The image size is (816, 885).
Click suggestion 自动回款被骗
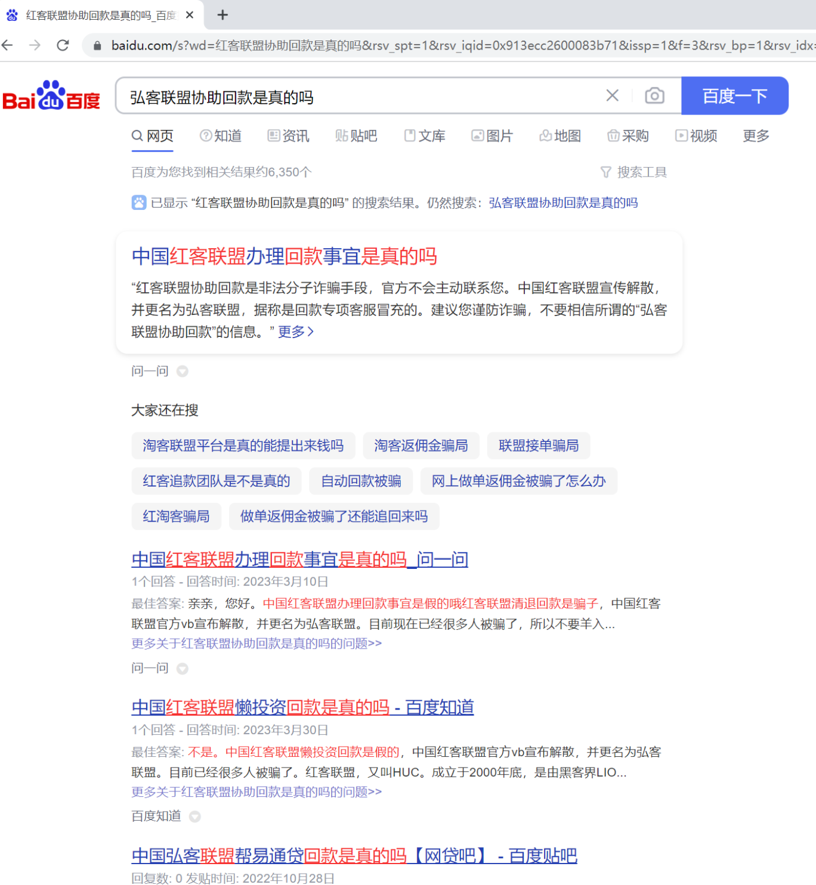(x=361, y=481)
